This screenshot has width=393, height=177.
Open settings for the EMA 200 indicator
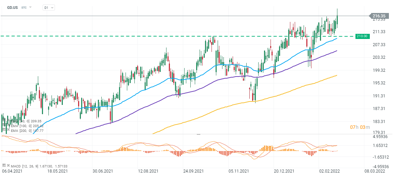tap(4, 130)
